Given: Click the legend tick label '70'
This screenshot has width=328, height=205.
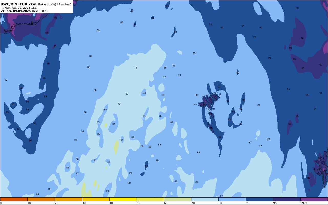Looking at the screenshot, I should coord(193,203).
